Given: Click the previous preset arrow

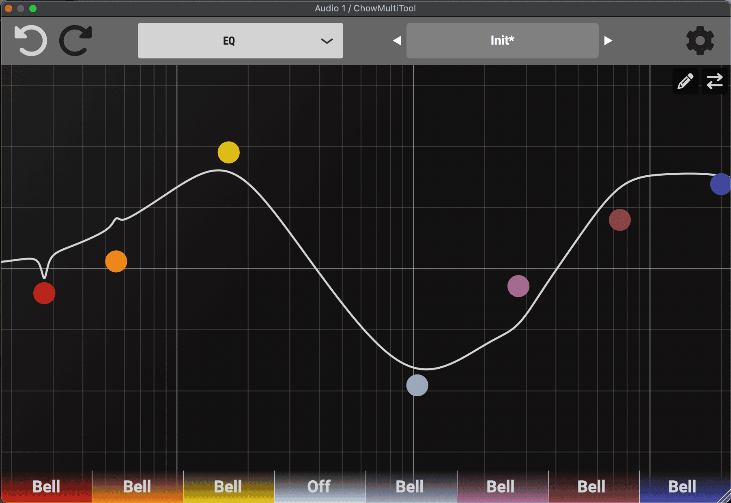Looking at the screenshot, I should [x=397, y=40].
